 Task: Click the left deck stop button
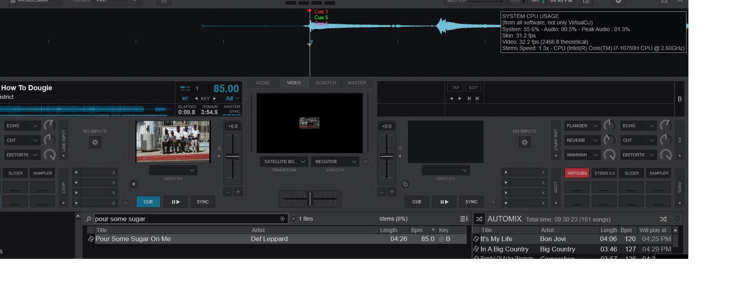click(x=134, y=184)
